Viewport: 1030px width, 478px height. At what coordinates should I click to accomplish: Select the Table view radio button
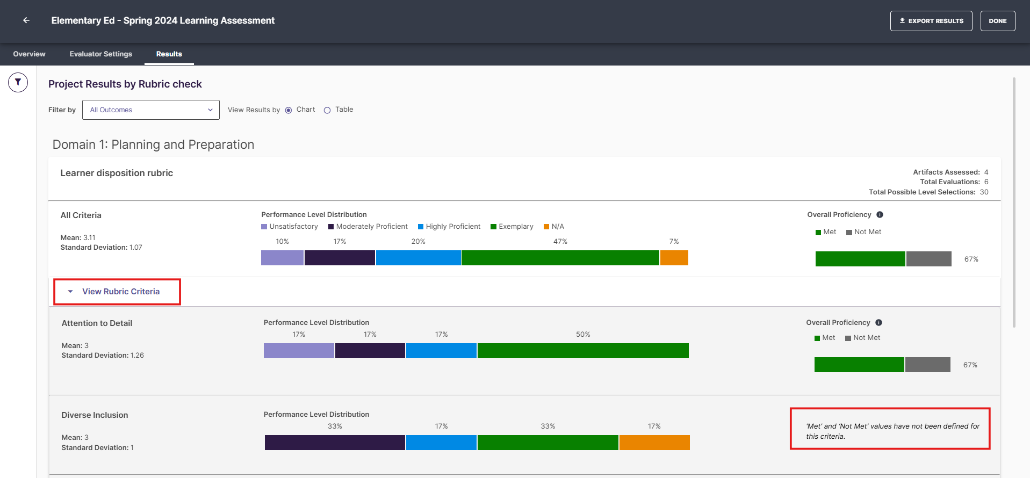coord(327,110)
